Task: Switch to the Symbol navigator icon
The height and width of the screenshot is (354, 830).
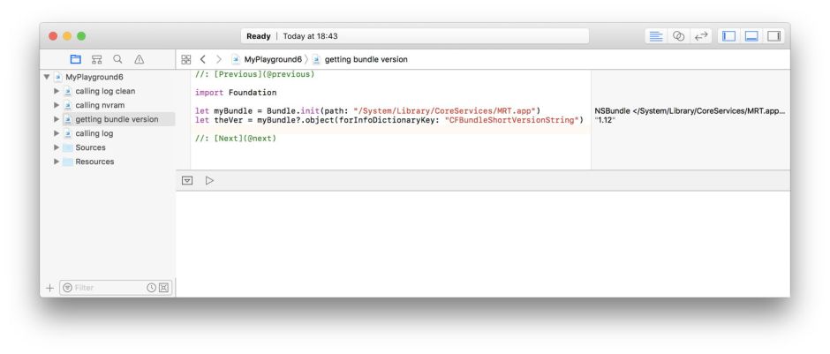Action: point(97,59)
